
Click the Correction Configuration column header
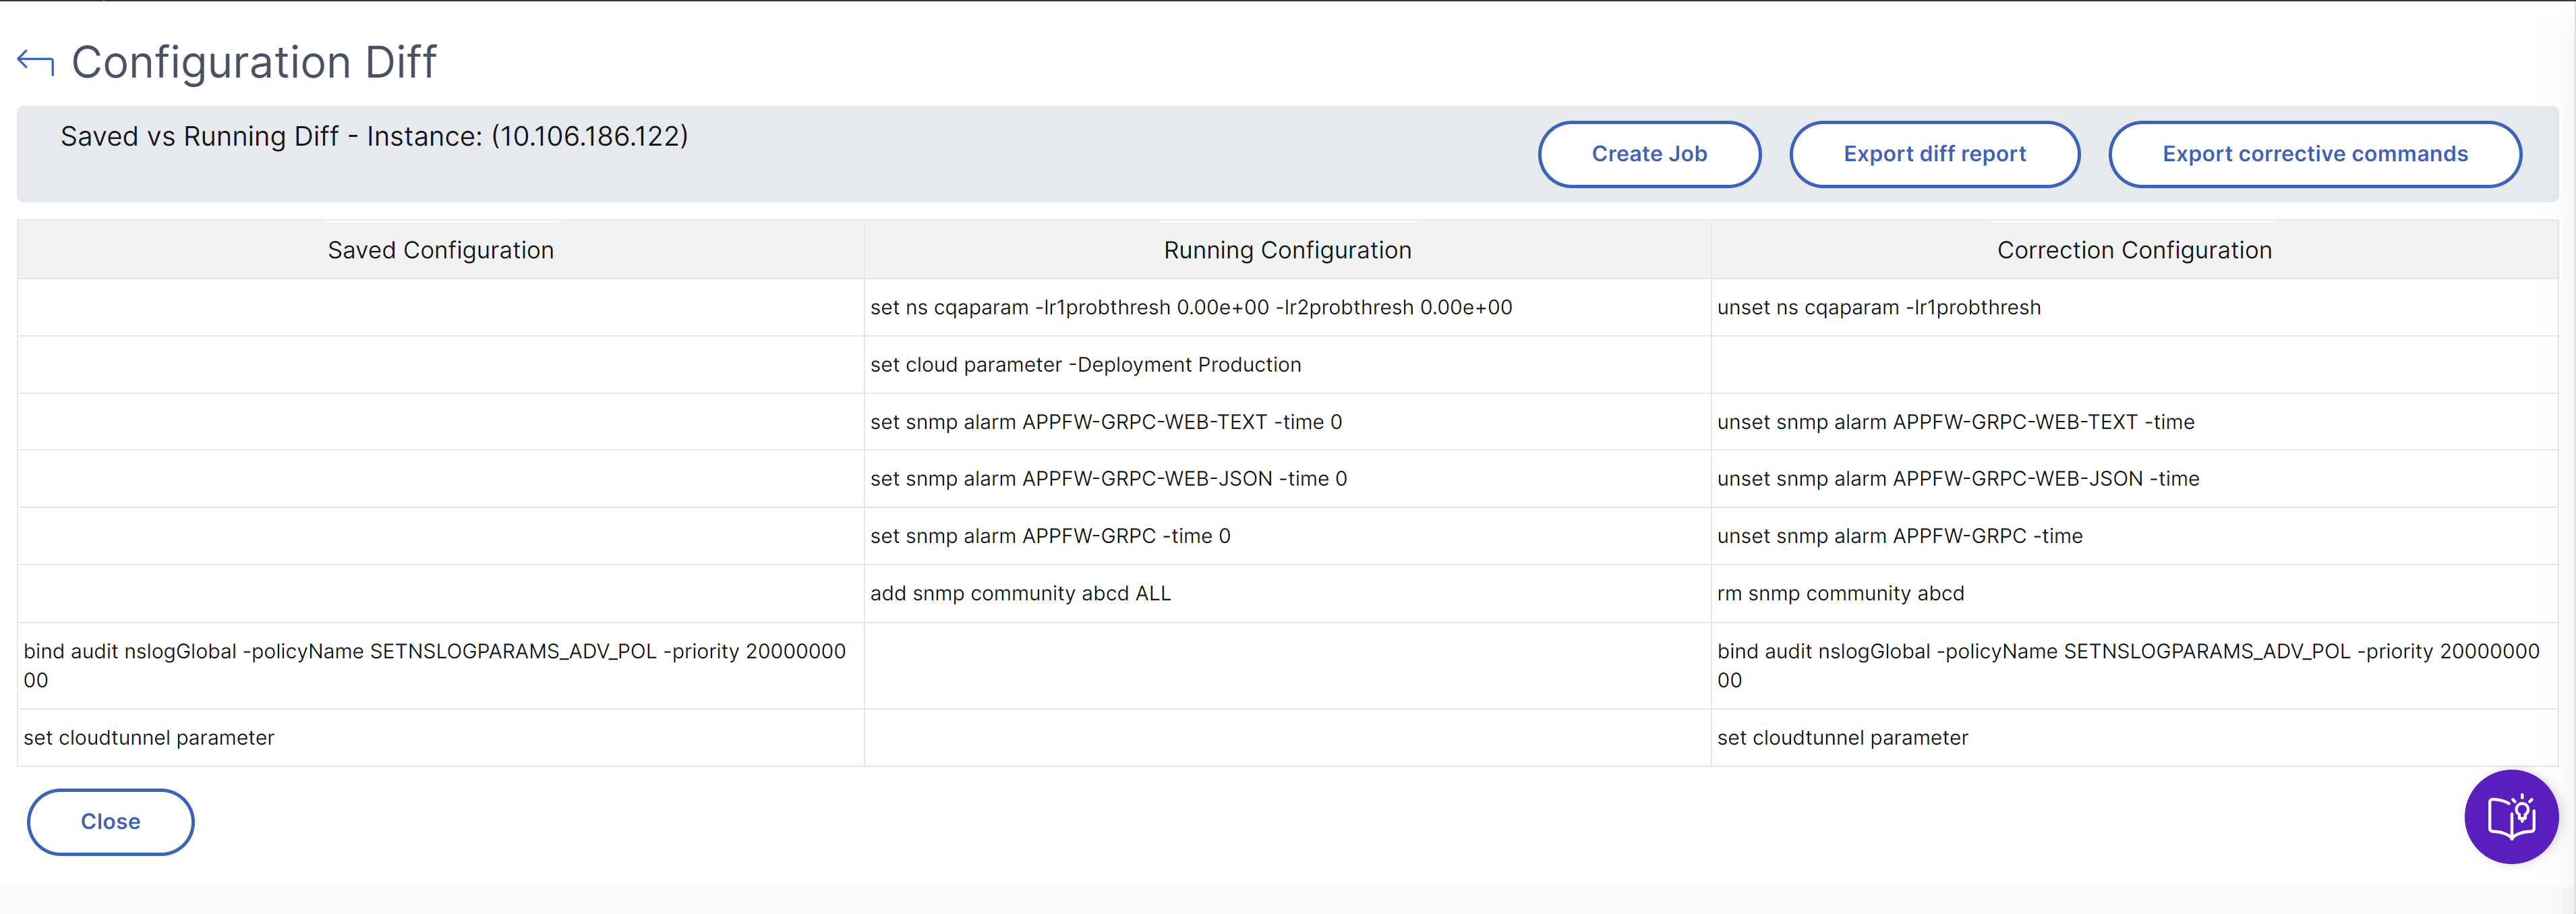pos(2135,250)
